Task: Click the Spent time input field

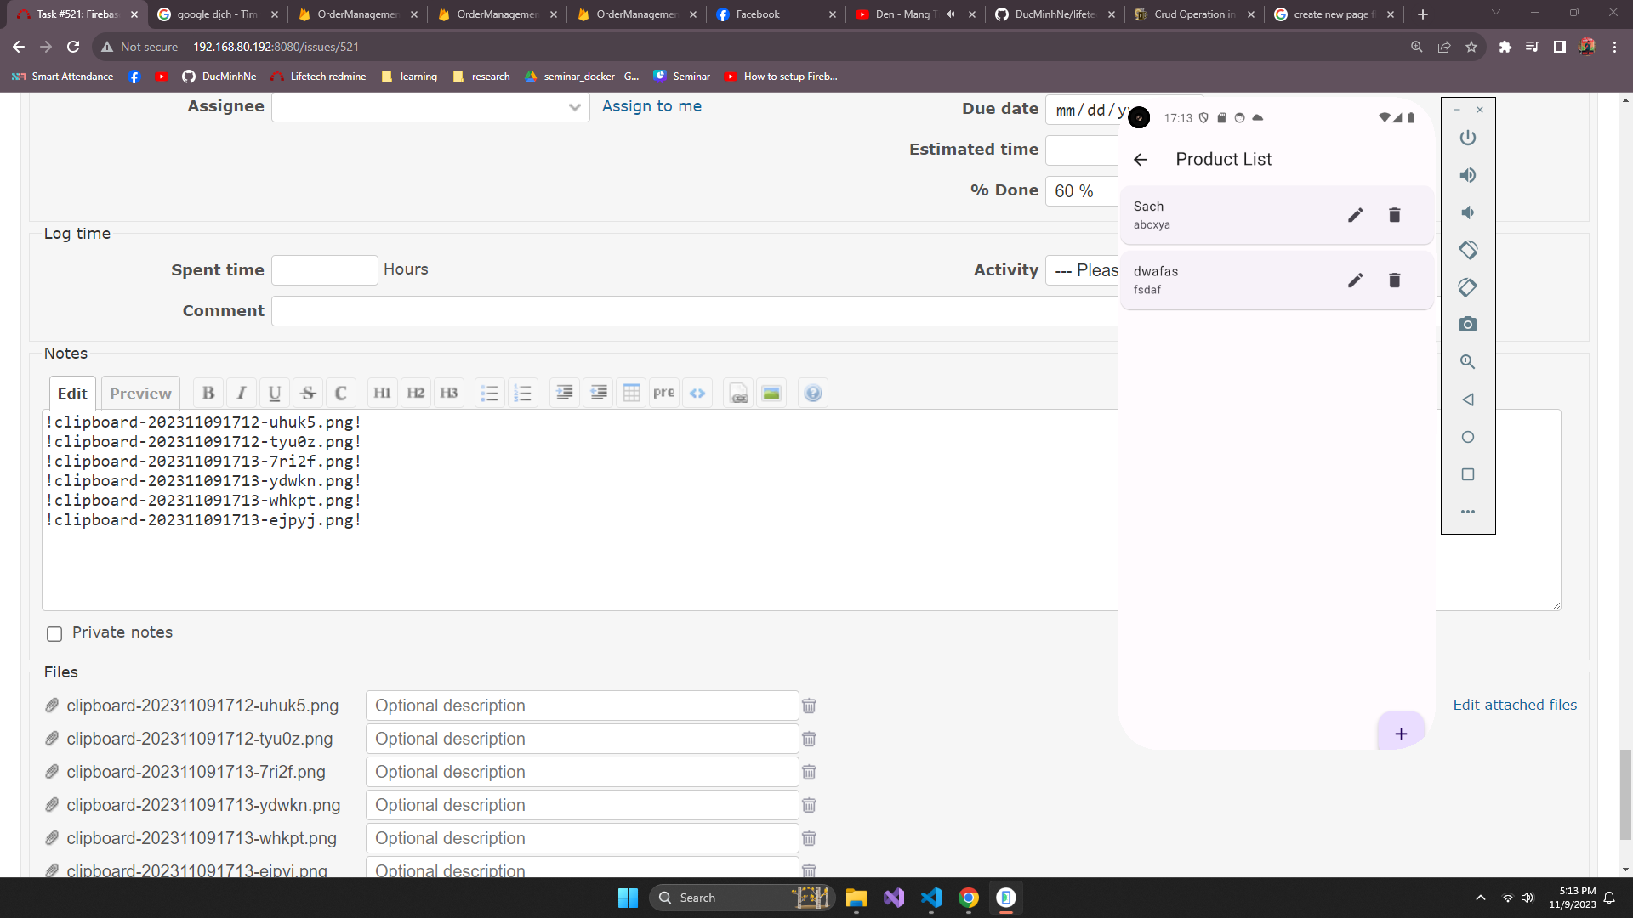Action: pyautogui.click(x=324, y=270)
